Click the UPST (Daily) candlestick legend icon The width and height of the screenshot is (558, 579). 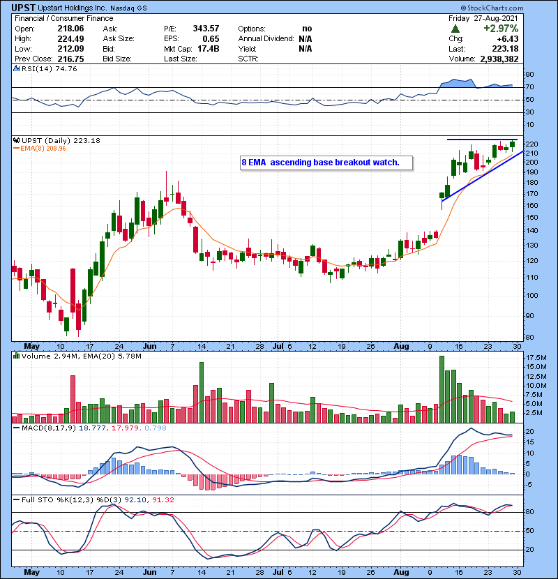click(x=16, y=141)
